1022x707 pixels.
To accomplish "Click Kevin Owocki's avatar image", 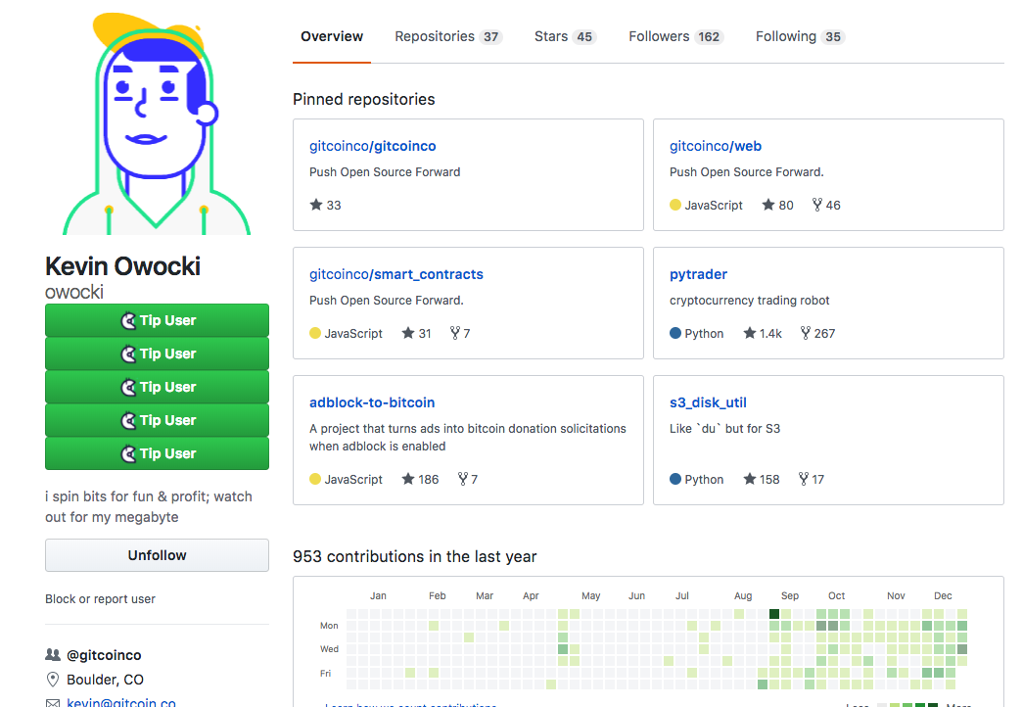I will click(157, 123).
